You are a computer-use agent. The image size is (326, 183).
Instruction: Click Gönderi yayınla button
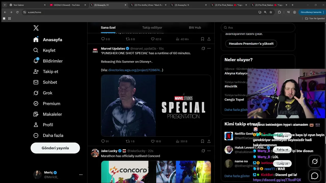55,148
